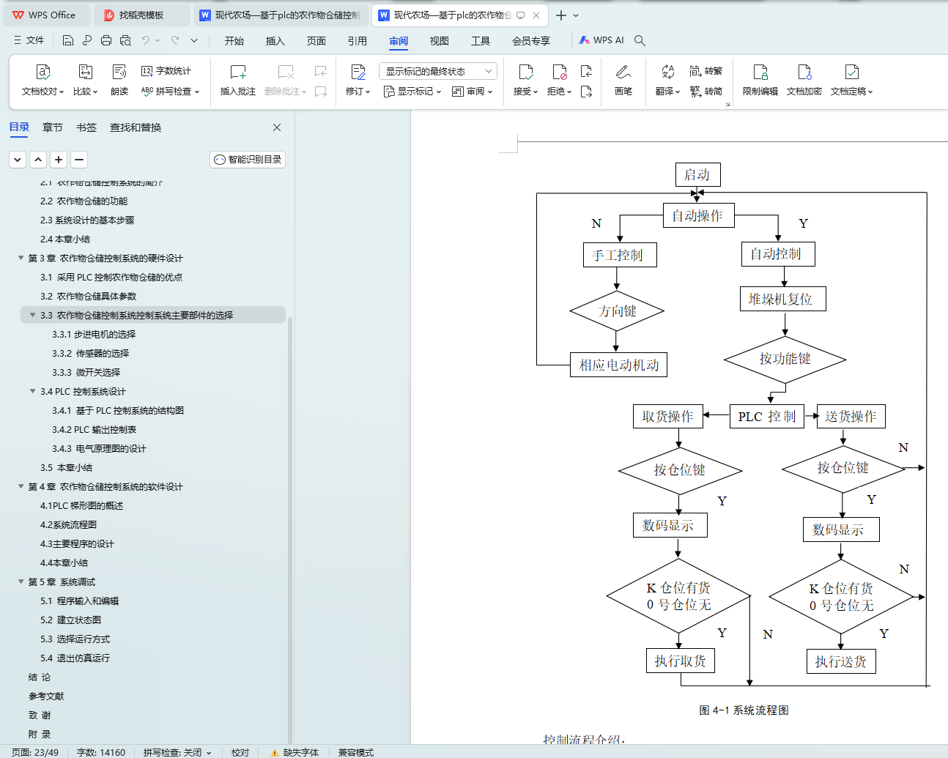This screenshot has width=948, height=758.
Task: Open the 文件 menu
Action: point(29,40)
